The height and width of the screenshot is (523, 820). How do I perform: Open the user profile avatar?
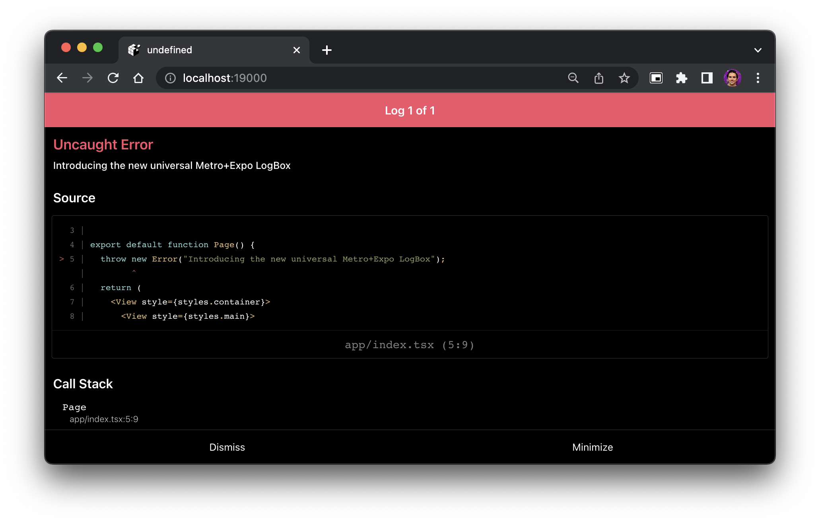(732, 78)
